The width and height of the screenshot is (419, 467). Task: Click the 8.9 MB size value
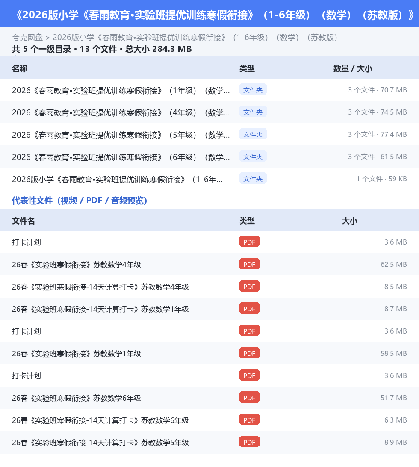point(395,442)
